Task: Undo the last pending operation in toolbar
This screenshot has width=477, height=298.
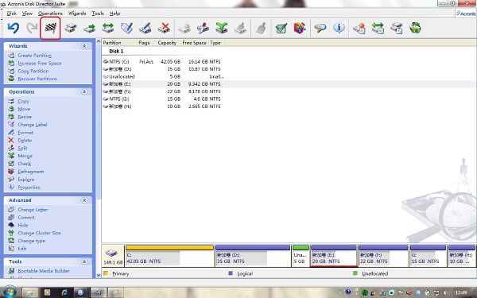Action: 14,29
